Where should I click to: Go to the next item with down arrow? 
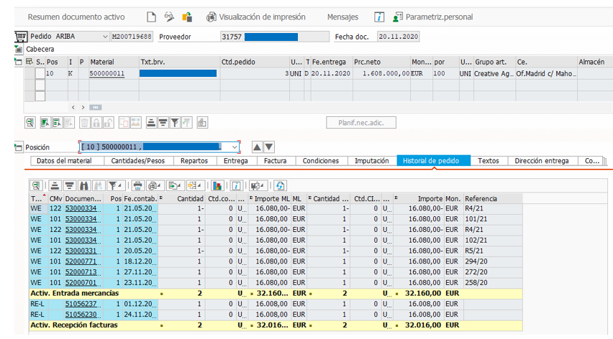click(269, 147)
